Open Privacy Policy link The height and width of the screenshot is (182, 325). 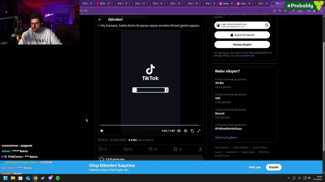tap(222, 56)
